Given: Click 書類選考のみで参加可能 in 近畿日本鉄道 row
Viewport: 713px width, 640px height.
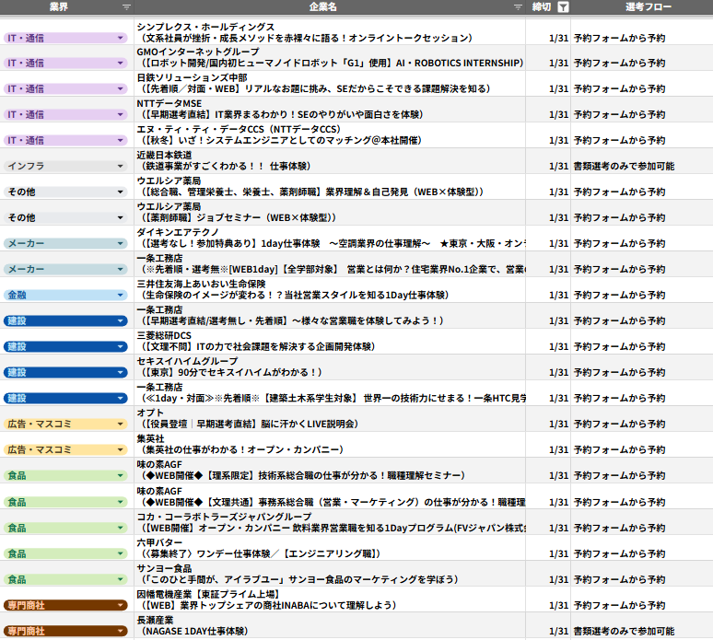Looking at the screenshot, I should click(624, 167).
